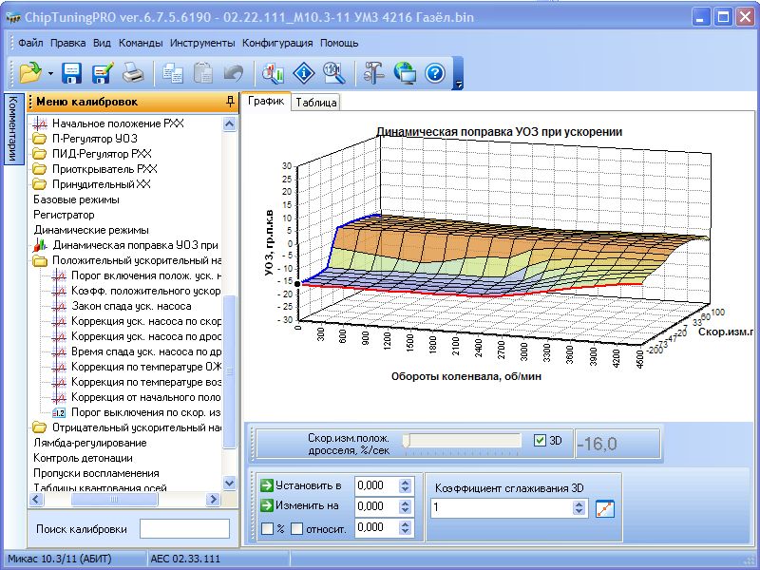Collapse the 'Положительный ускорительный' folder in tree
Image resolution: width=760 pixels, height=570 pixels.
coord(39,259)
